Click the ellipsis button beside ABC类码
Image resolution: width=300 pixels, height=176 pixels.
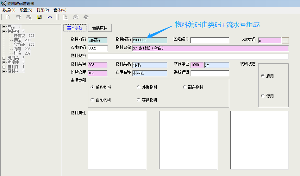(x=285, y=41)
